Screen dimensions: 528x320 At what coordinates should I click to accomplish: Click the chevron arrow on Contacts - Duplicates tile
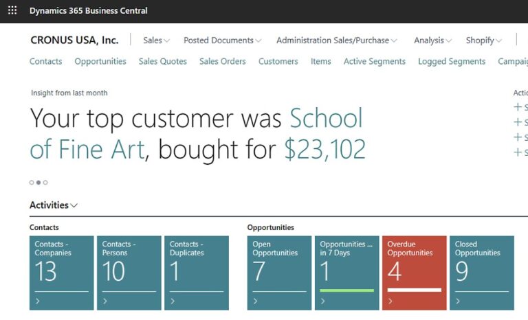click(173, 301)
